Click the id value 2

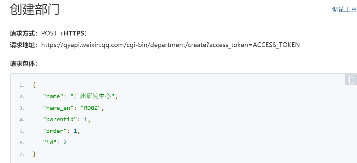coord(65,143)
